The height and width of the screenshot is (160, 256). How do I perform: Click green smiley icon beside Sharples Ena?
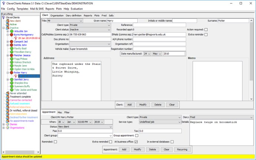pos(12,83)
